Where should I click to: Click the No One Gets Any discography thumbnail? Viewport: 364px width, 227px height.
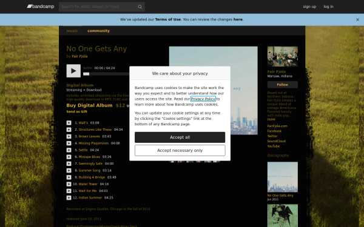click(283, 177)
